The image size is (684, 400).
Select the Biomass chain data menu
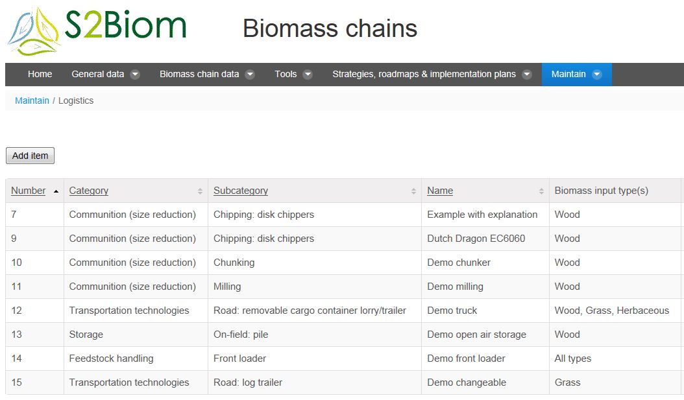click(x=199, y=74)
